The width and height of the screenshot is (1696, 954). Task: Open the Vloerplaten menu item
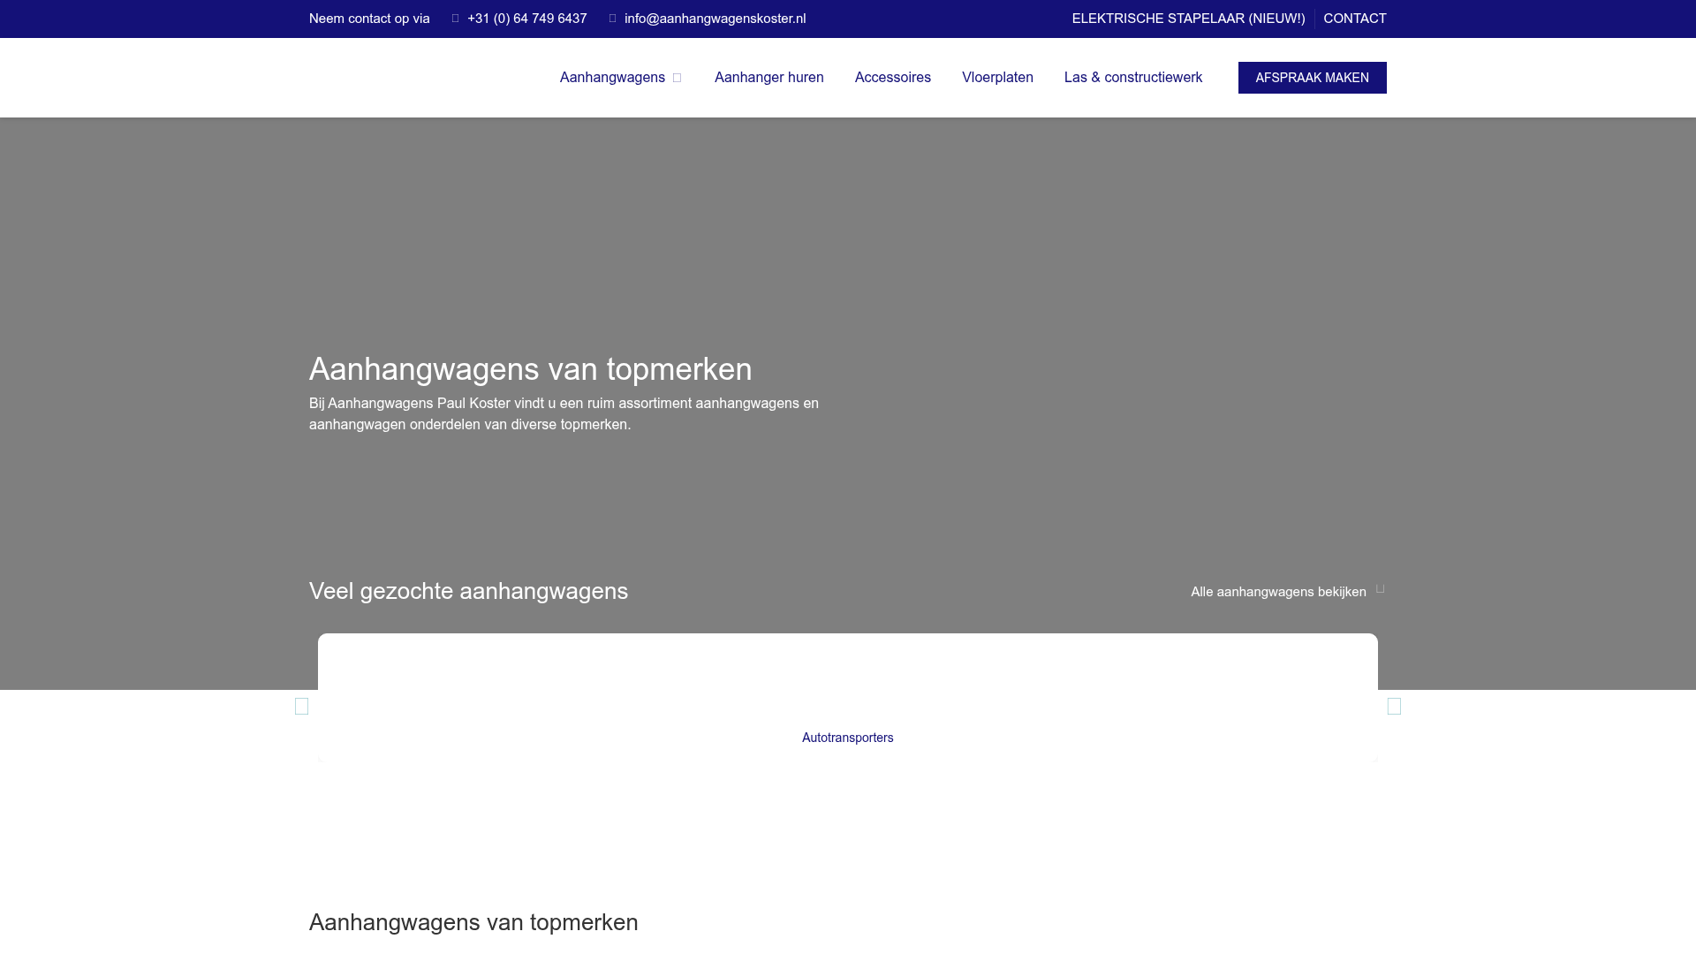tap(997, 78)
